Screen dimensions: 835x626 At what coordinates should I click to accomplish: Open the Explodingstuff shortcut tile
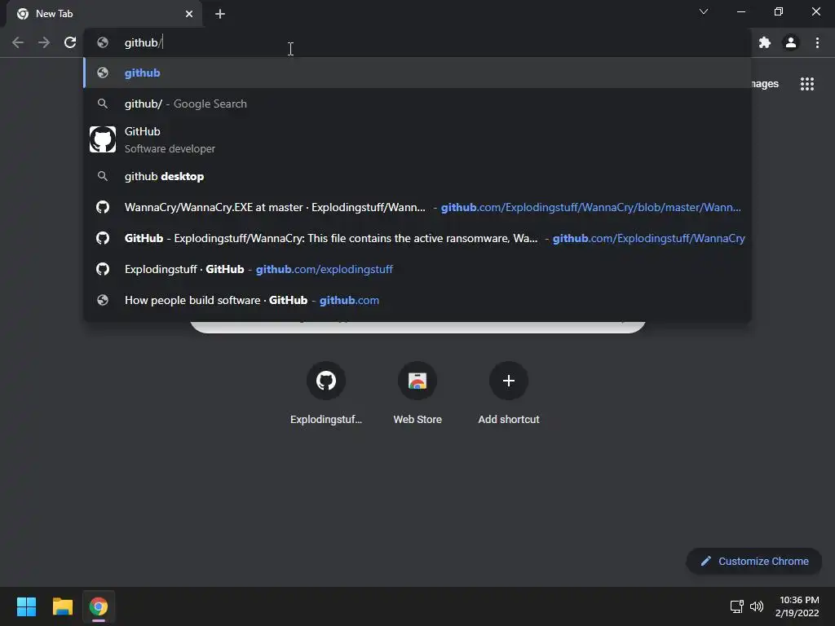[x=326, y=394]
